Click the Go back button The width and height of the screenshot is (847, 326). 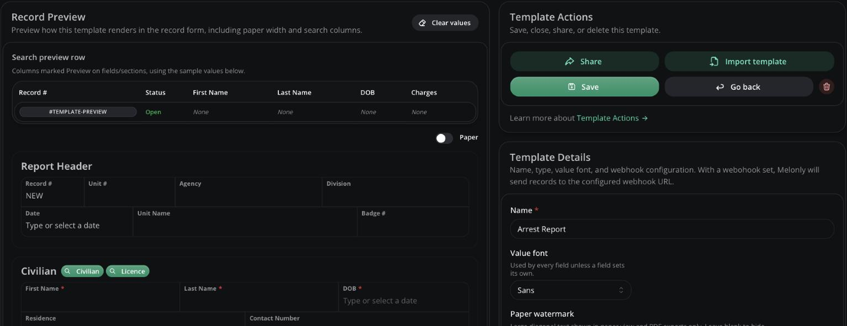pos(738,86)
